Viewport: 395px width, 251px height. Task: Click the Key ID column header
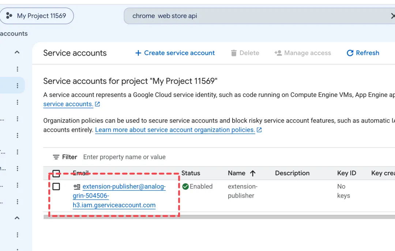coord(347,173)
